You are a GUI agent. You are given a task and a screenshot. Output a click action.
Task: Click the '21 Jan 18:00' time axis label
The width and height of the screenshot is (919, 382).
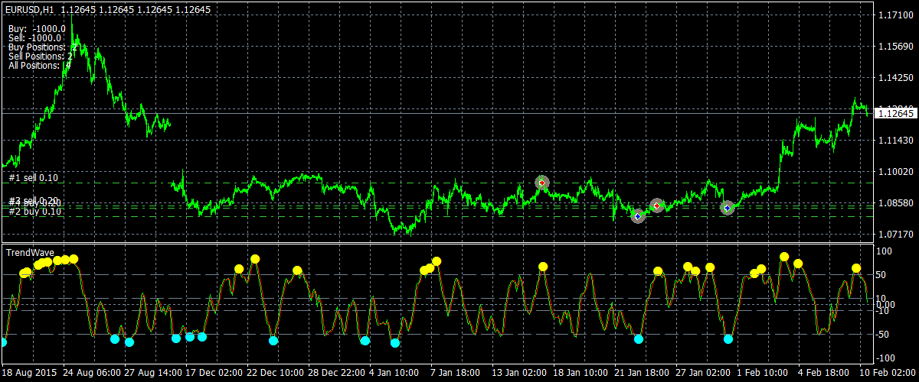click(643, 373)
